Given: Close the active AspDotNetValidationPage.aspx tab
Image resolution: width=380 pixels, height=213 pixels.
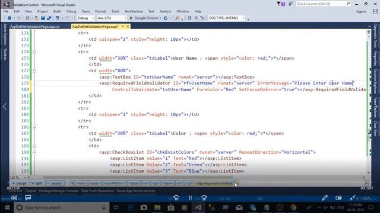Looking at the screenshot, I should tap(128, 26).
